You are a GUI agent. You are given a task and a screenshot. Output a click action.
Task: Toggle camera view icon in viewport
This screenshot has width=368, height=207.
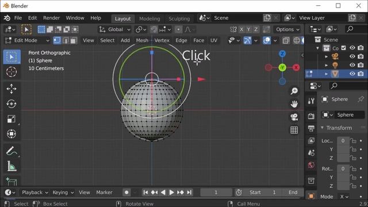click(x=294, y=117)
